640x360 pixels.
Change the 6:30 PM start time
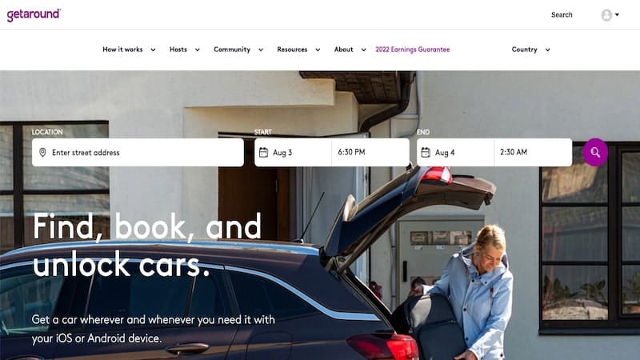(370, 152)
